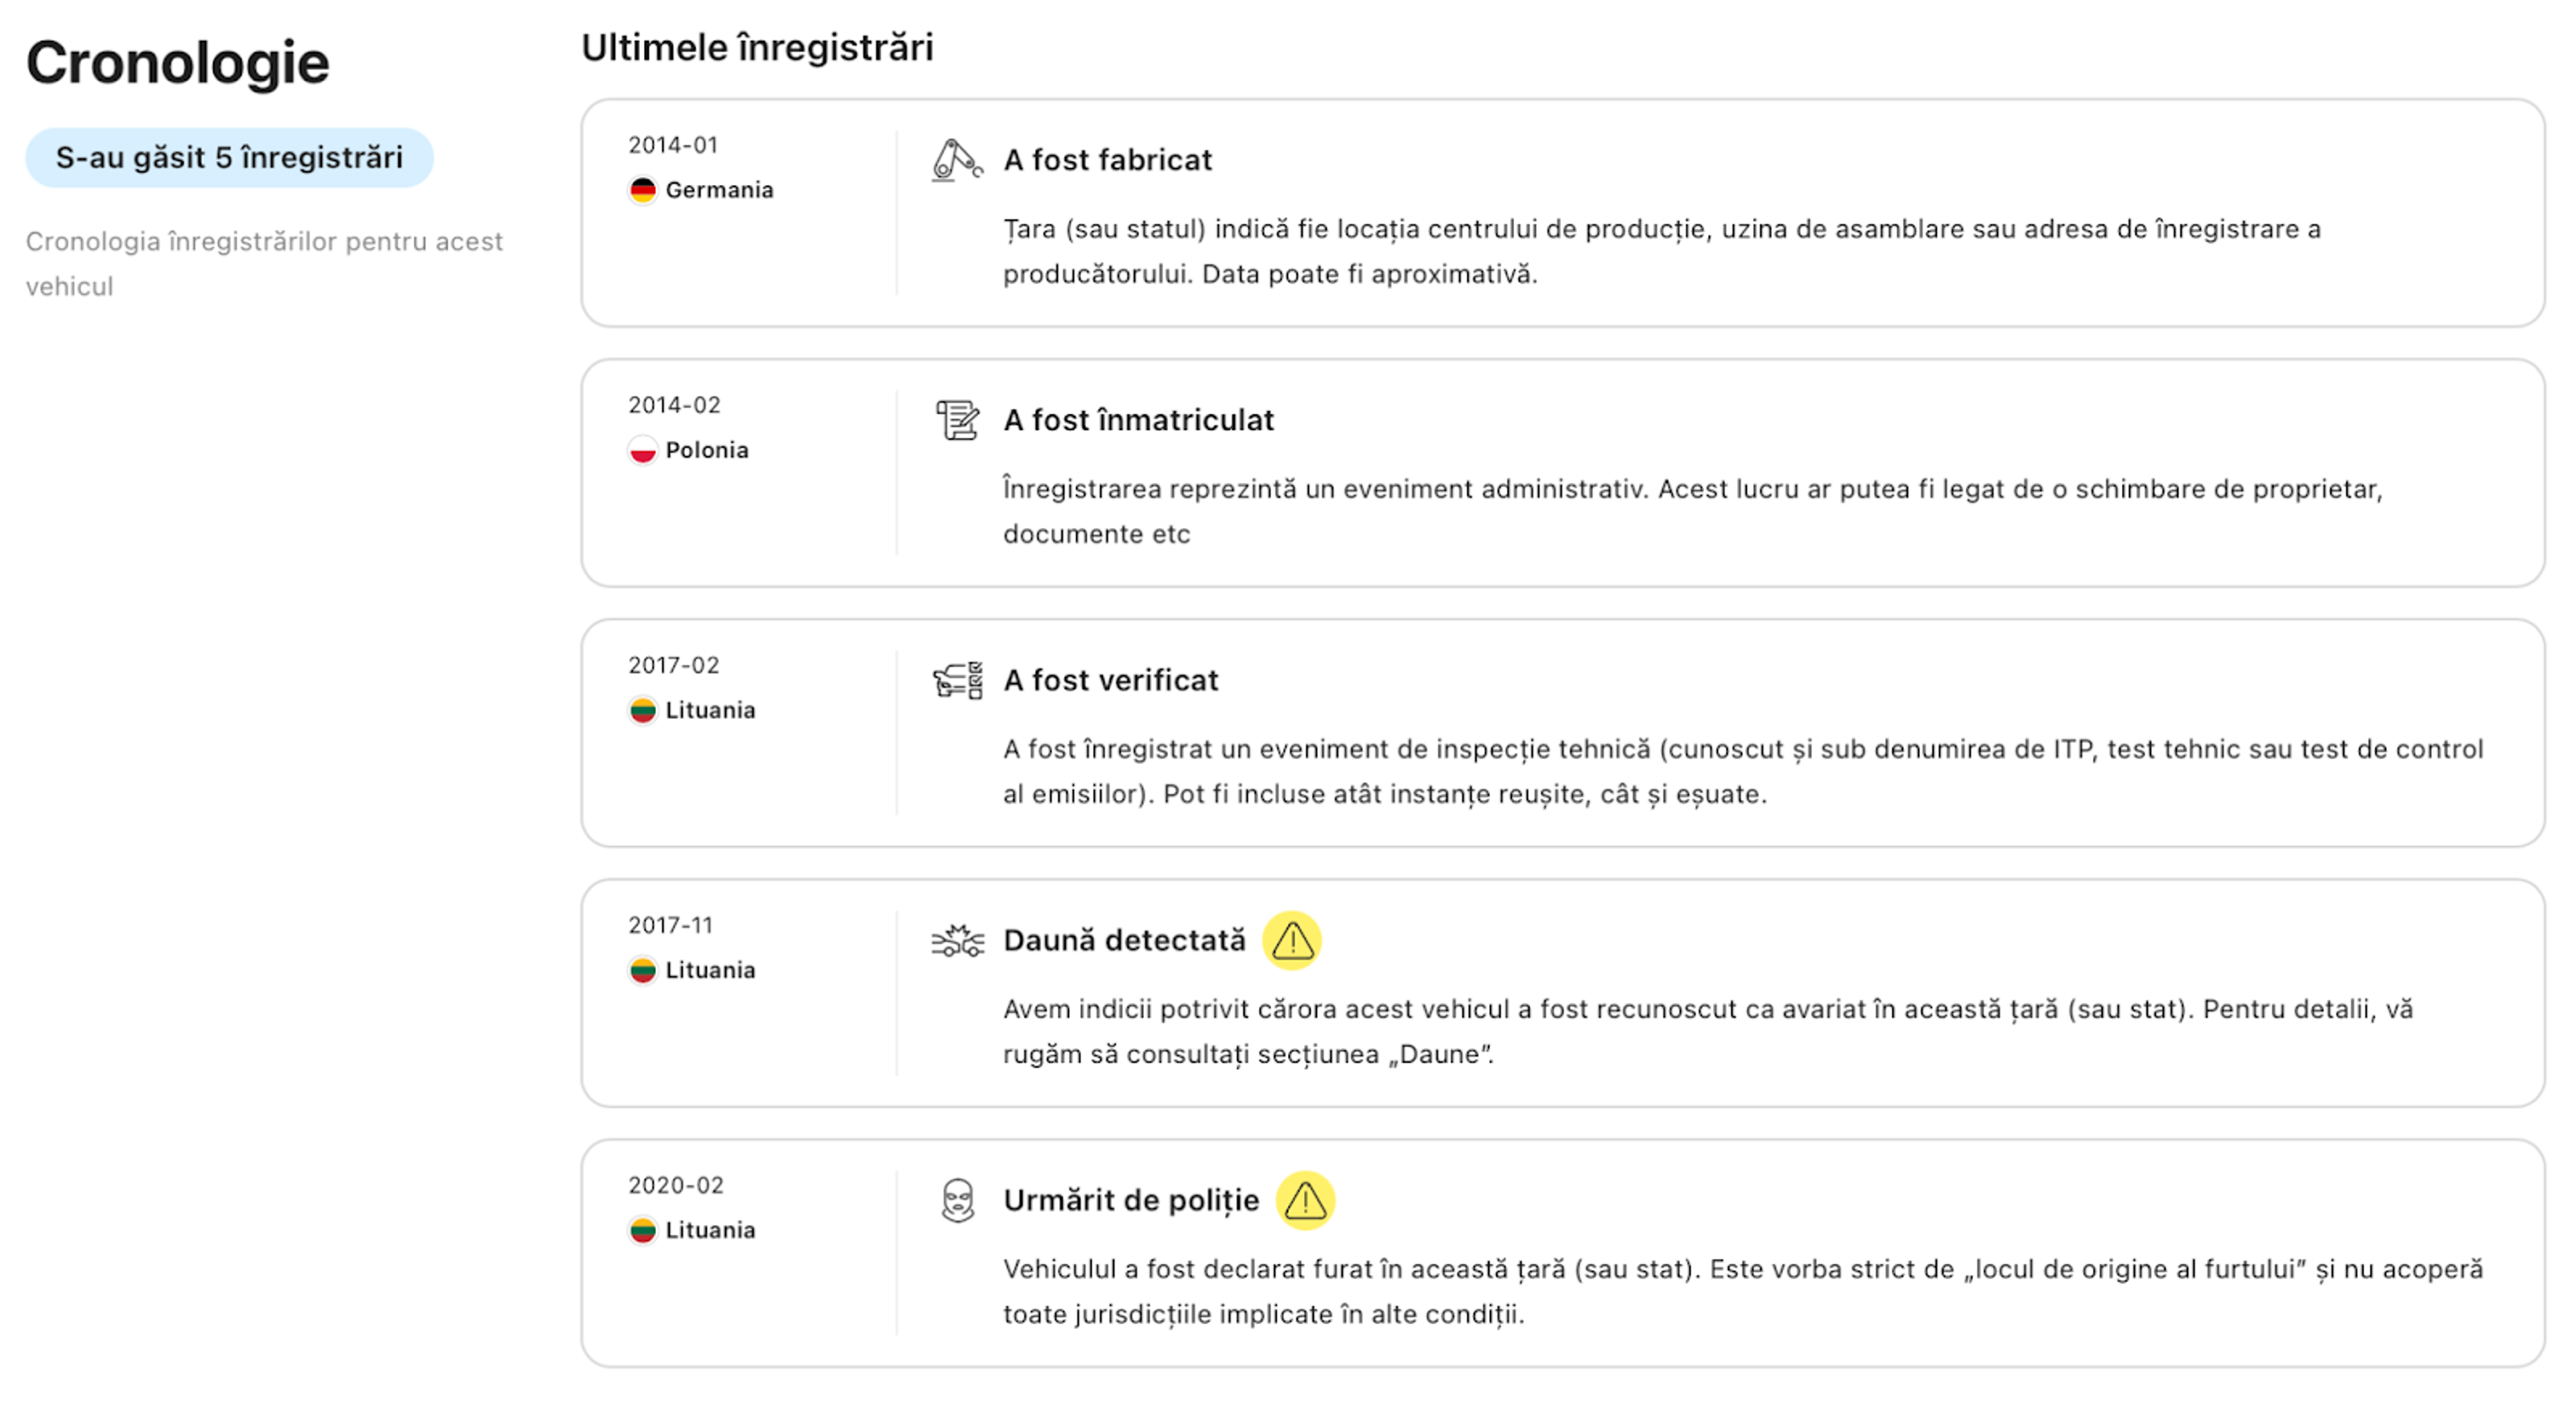Open the 'Daună detectată' record title
Viewport: 2576px width, 1402px height.
tap(1124, 940)
